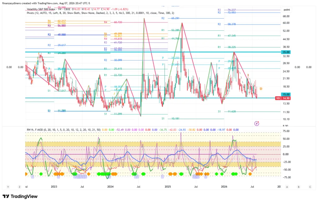Click the 75.00 indicator scale value
Image resolution: width=318 pixels, height=203 pixels.
(286, 131)
